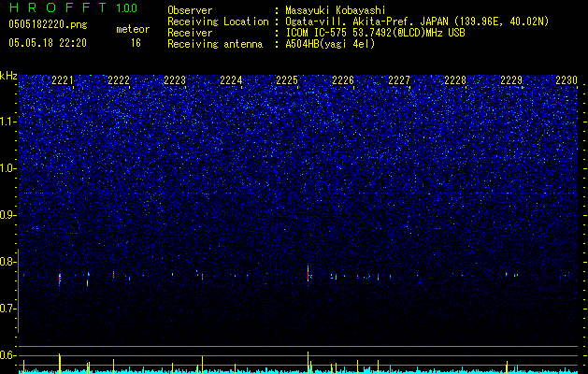Image resolution: width=588 pixels, height=374 pixels.
Task: Click the strong meteor echo just after 2225
Action: (x=308, y=275)
